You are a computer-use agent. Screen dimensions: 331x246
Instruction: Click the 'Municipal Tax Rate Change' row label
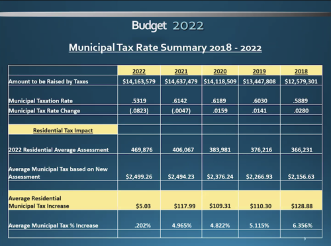[44, 110]
